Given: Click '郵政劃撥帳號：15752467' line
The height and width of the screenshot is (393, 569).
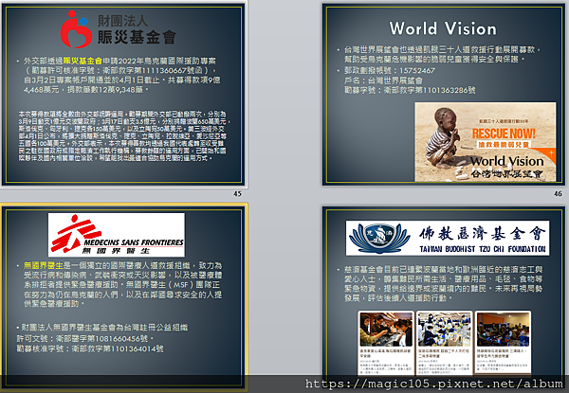Looking at the screenshot, I should pos(390,71).
